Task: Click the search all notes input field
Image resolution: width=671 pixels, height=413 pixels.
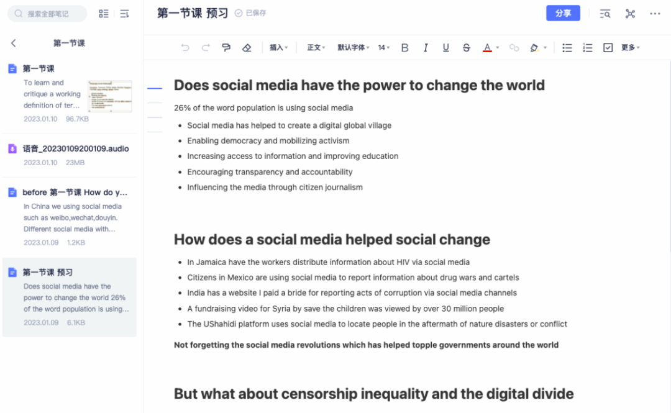Action: click(47, 13)
